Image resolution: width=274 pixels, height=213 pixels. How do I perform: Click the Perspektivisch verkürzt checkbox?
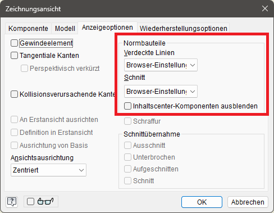[x=24, y=69]
